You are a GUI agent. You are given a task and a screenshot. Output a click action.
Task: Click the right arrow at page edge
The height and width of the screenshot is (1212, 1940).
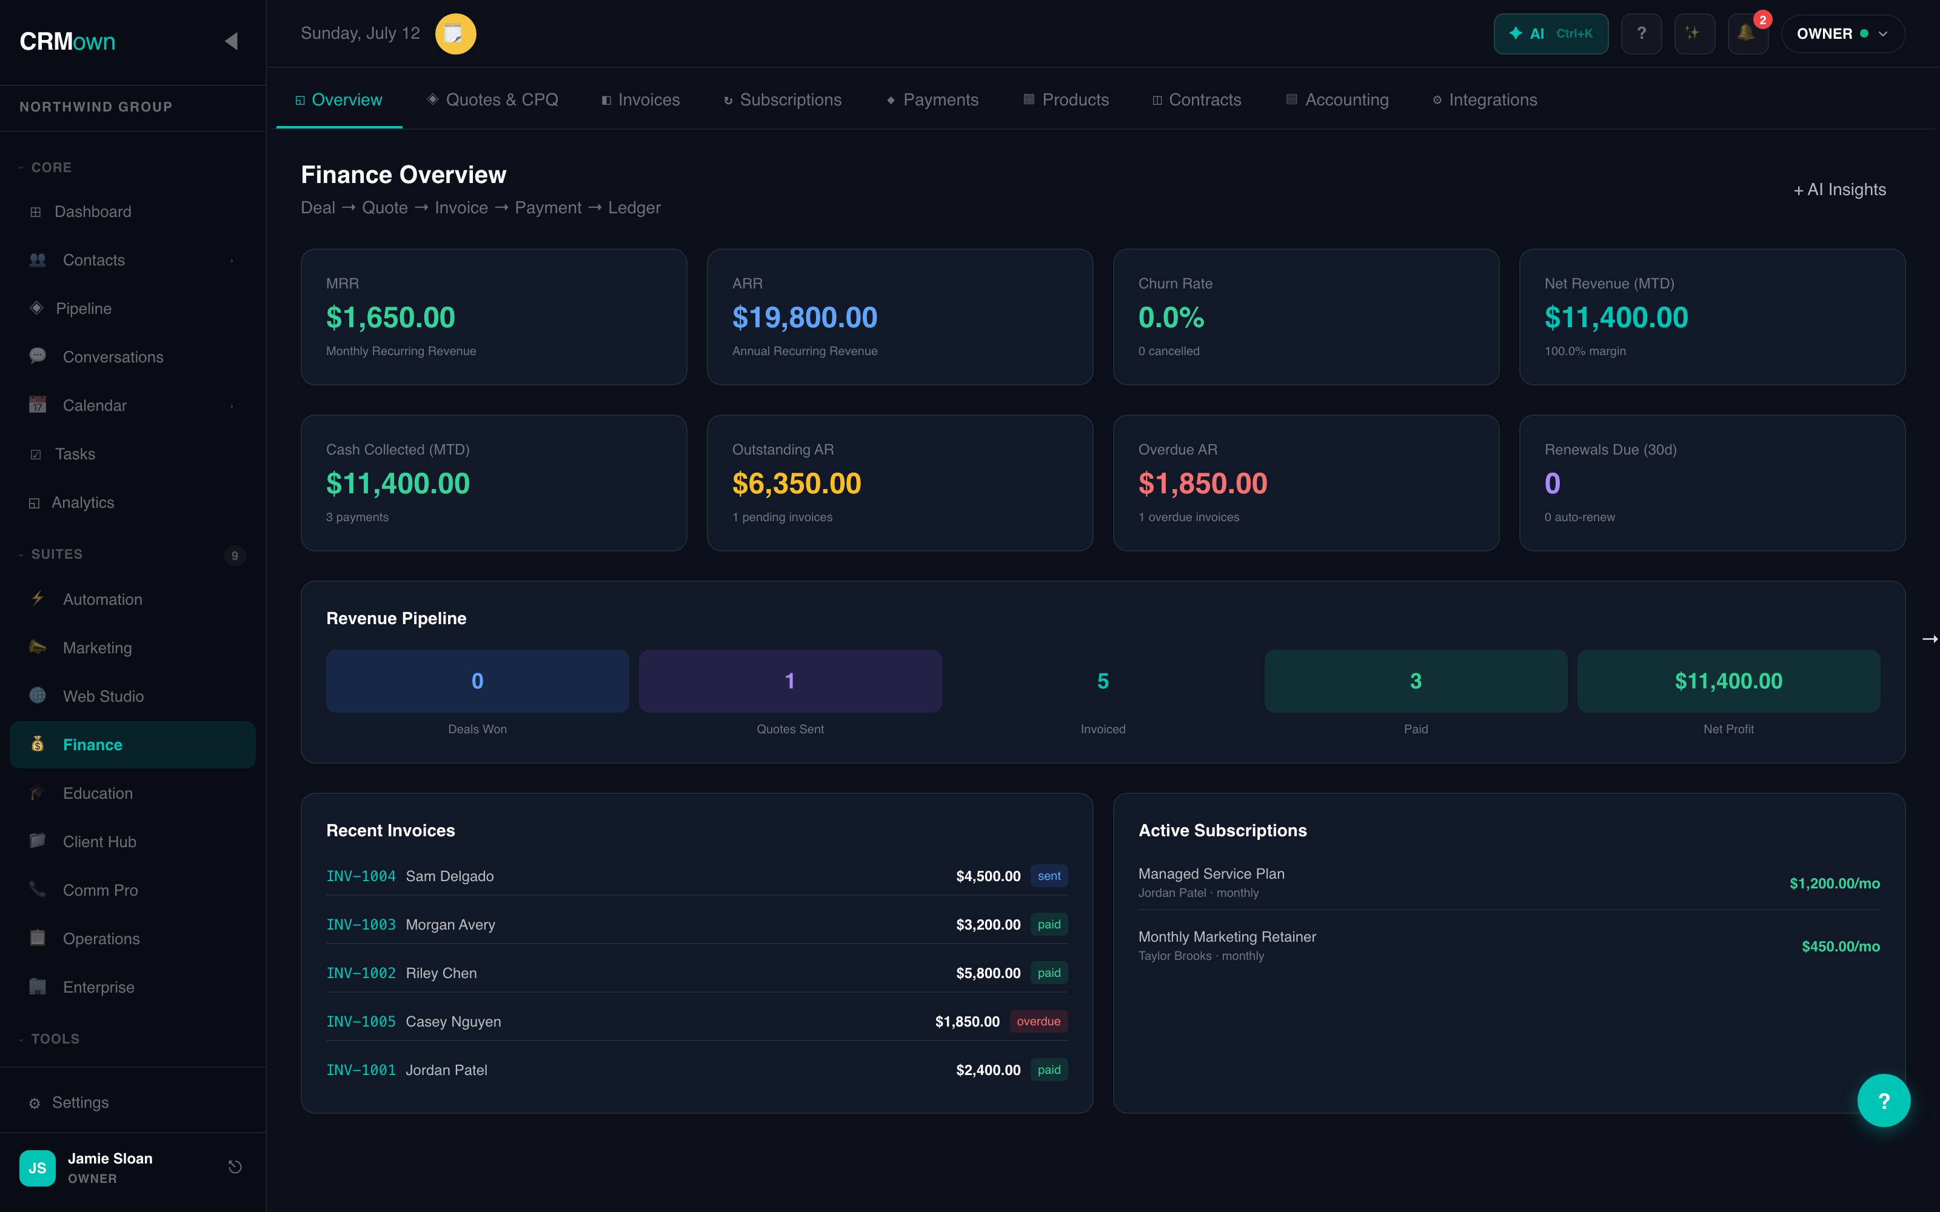1930,639
